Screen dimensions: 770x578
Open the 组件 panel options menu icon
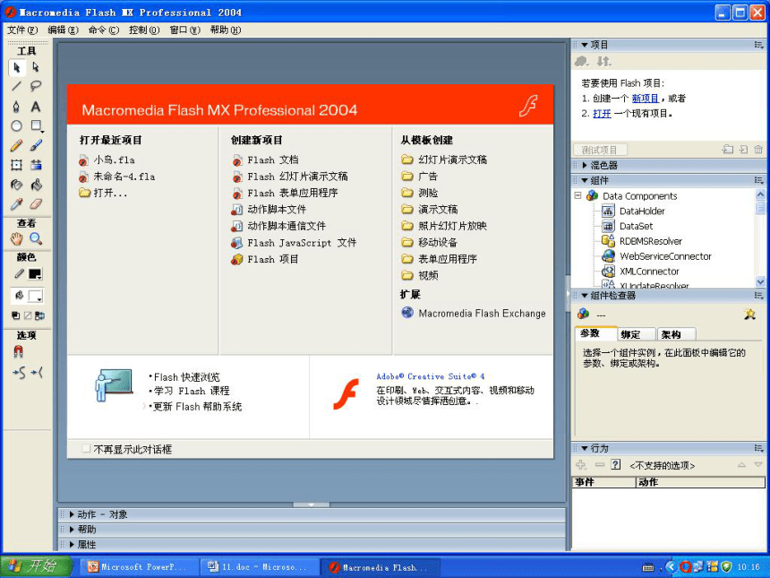[758, 180]
